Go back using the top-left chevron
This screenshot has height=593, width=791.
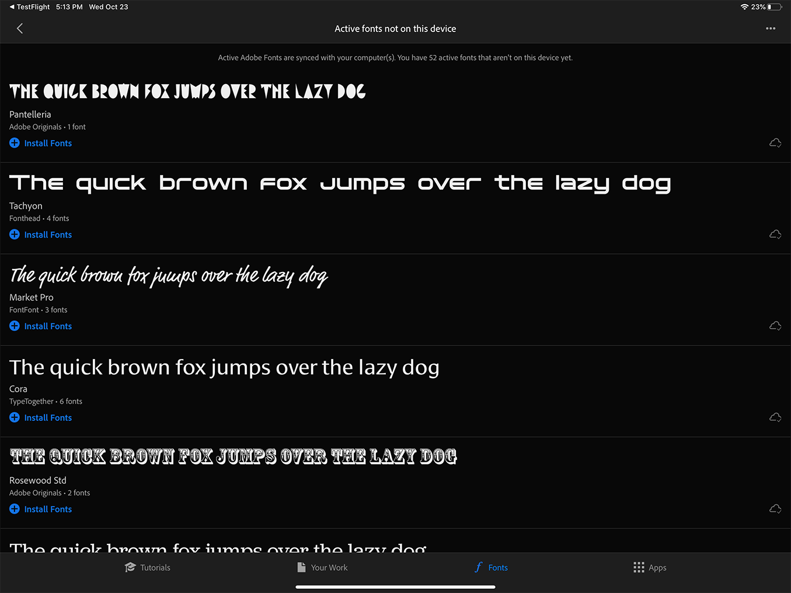click(x=20, y=29)
